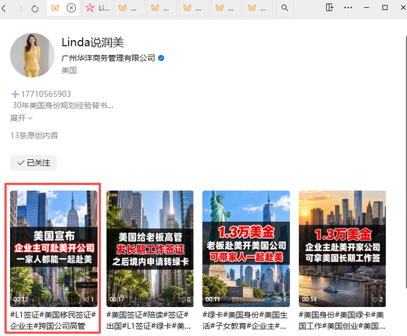Open Linda说润美 profile avatar photo
This screenshot has height=336, width=407.
32,55
